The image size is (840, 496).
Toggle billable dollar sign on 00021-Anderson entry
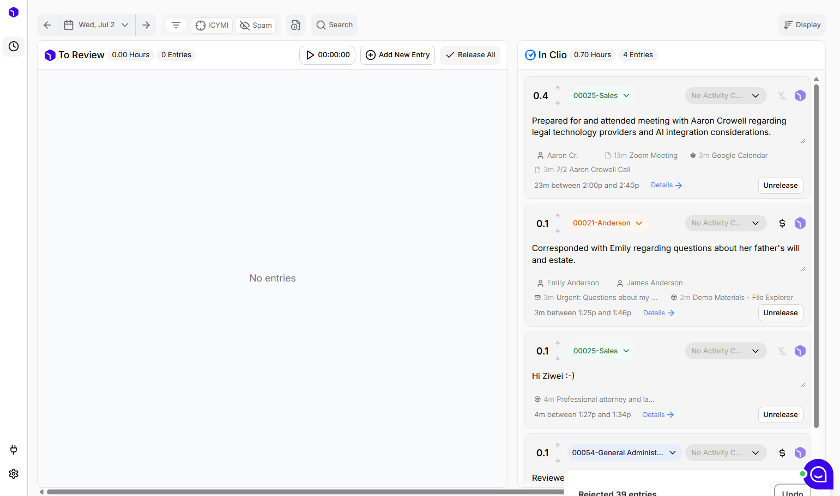coord(782,223)
